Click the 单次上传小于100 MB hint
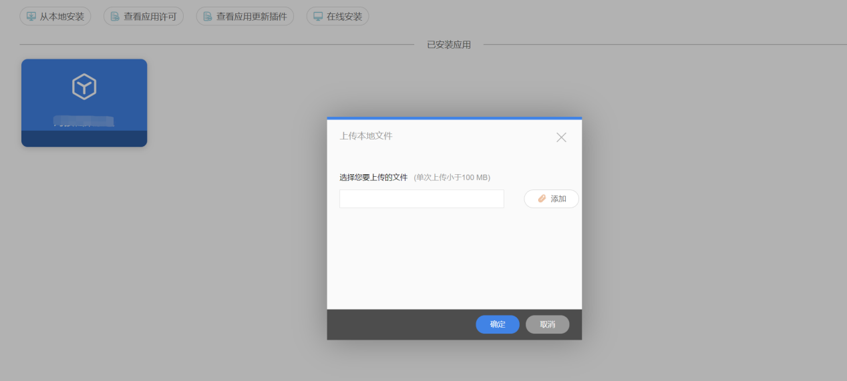Screen dimensions: 847x381 (x=452, y=177)
